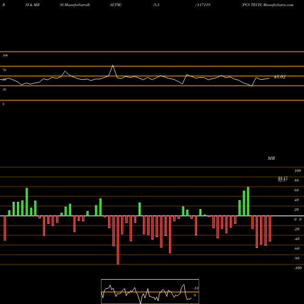Click the '-80' label on MR axis
The image size is (304, 304).
click(297, 258)
